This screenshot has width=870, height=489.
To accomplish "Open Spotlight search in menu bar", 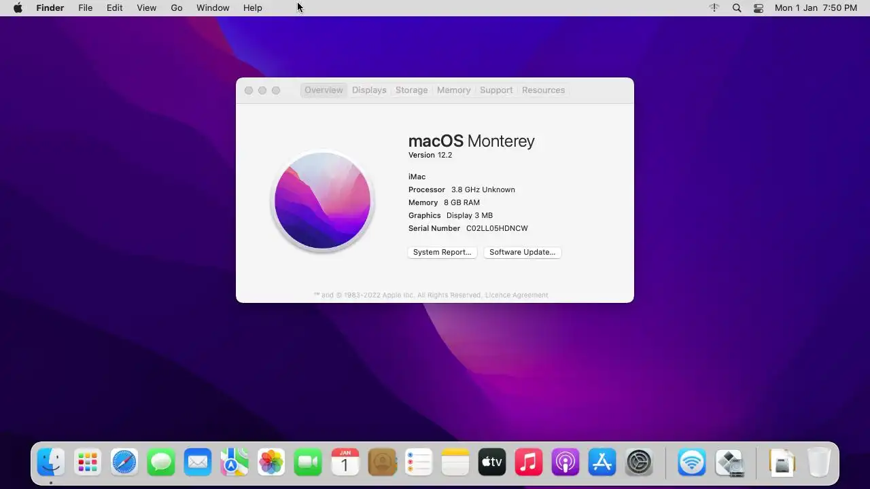I will point(737,8).
